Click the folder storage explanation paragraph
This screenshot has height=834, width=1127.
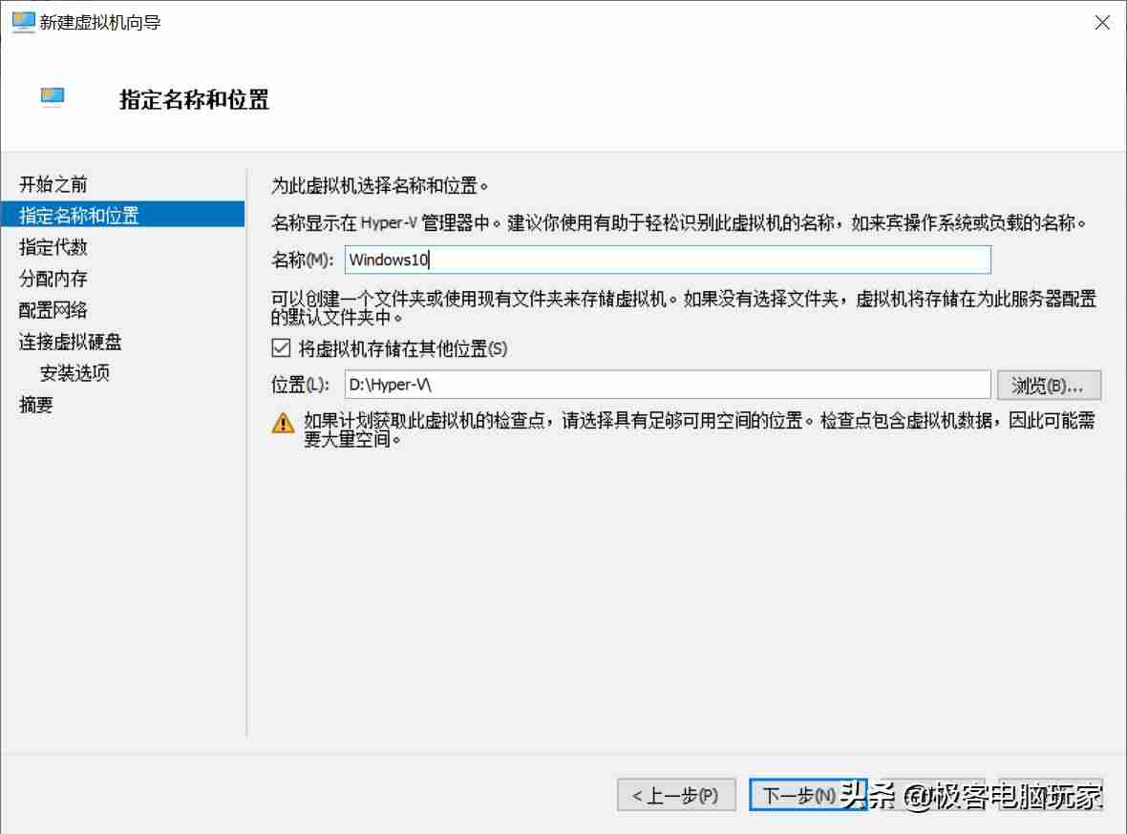(x=684, y=307)
